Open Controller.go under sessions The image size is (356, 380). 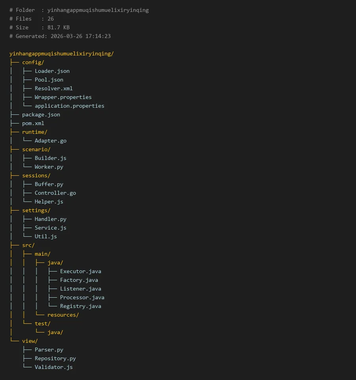coord(55,193)
